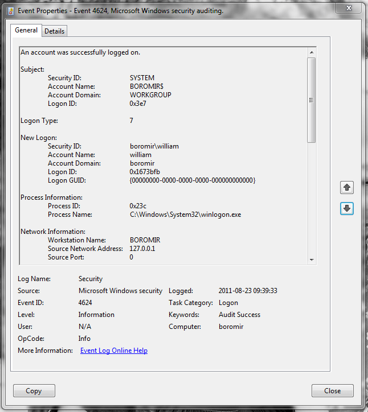
Task: Click the Task Category value 'Logon'
Action: click(x=228, y=303)
